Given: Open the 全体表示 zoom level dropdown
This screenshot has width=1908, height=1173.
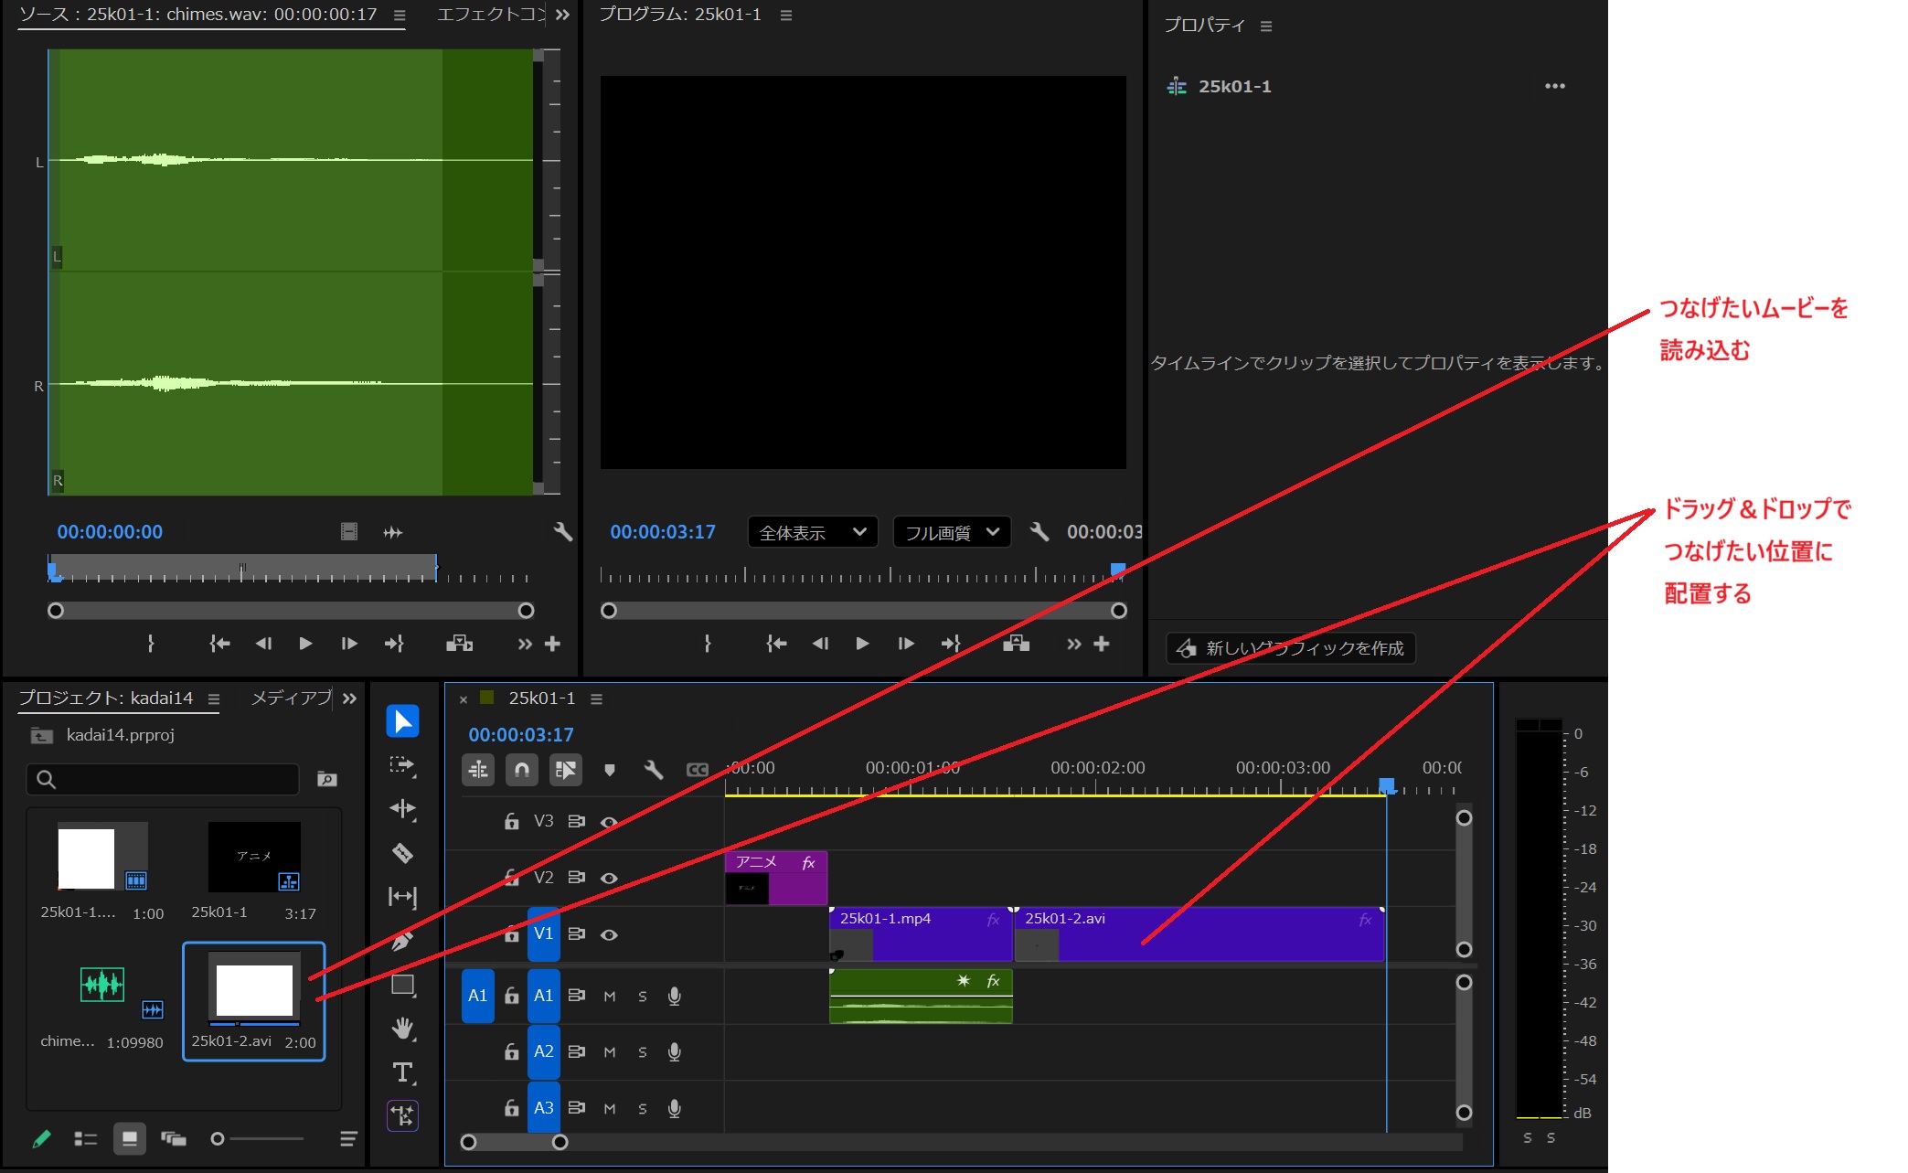Looking at the screenshot, I should pos(812,532).
